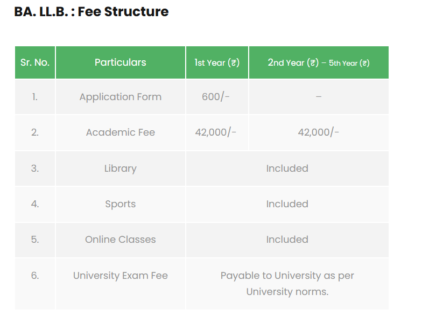
Task: Click serial number 6 in the table
Action: (35, 276)
